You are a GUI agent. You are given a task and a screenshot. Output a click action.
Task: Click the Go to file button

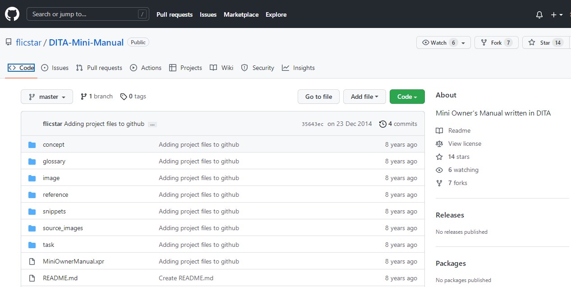pyautogui.click(x=318, y=97)
